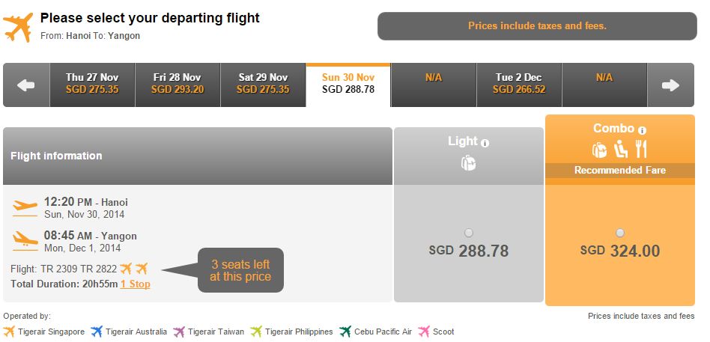This screenshot has height=342, width=710.
Task: Click the next dates right arrow
Action: 670,85
